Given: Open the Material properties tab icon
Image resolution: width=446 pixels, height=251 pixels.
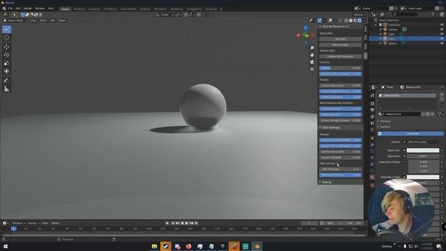Looking at the screenshot, I should (372, 177).
